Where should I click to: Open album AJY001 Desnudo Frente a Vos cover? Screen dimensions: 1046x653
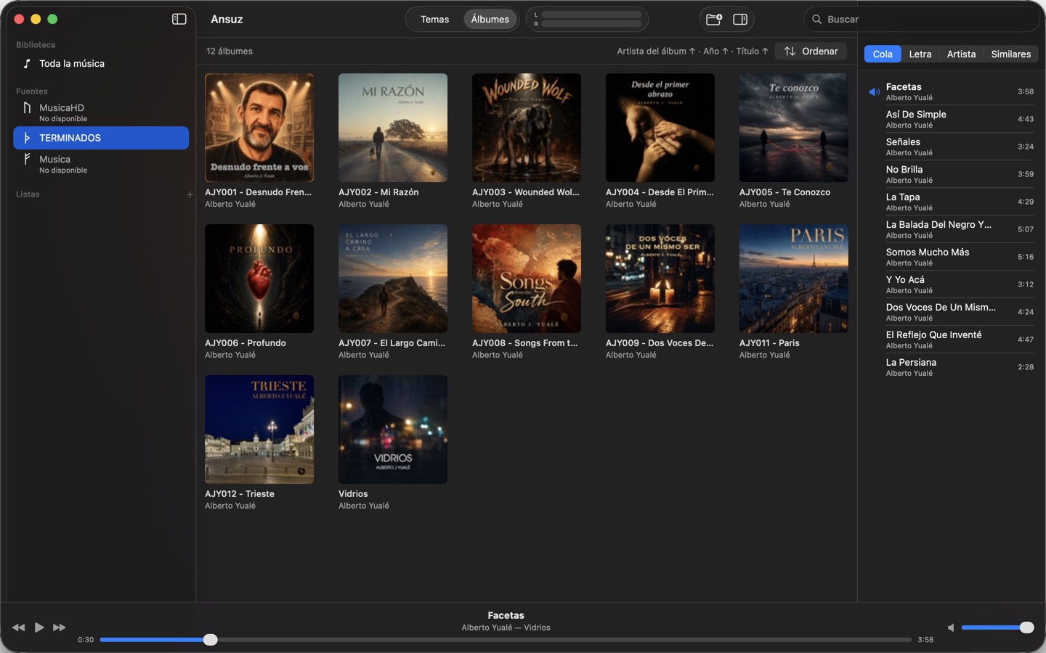259,128
